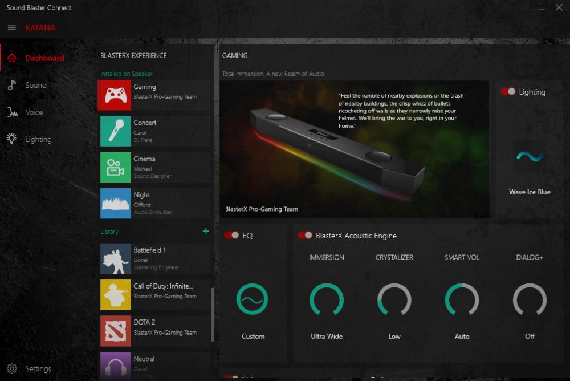Click the Lighting bulb icon in sidebar
Viewport: 570px width, 381px height.
[11, 139]
